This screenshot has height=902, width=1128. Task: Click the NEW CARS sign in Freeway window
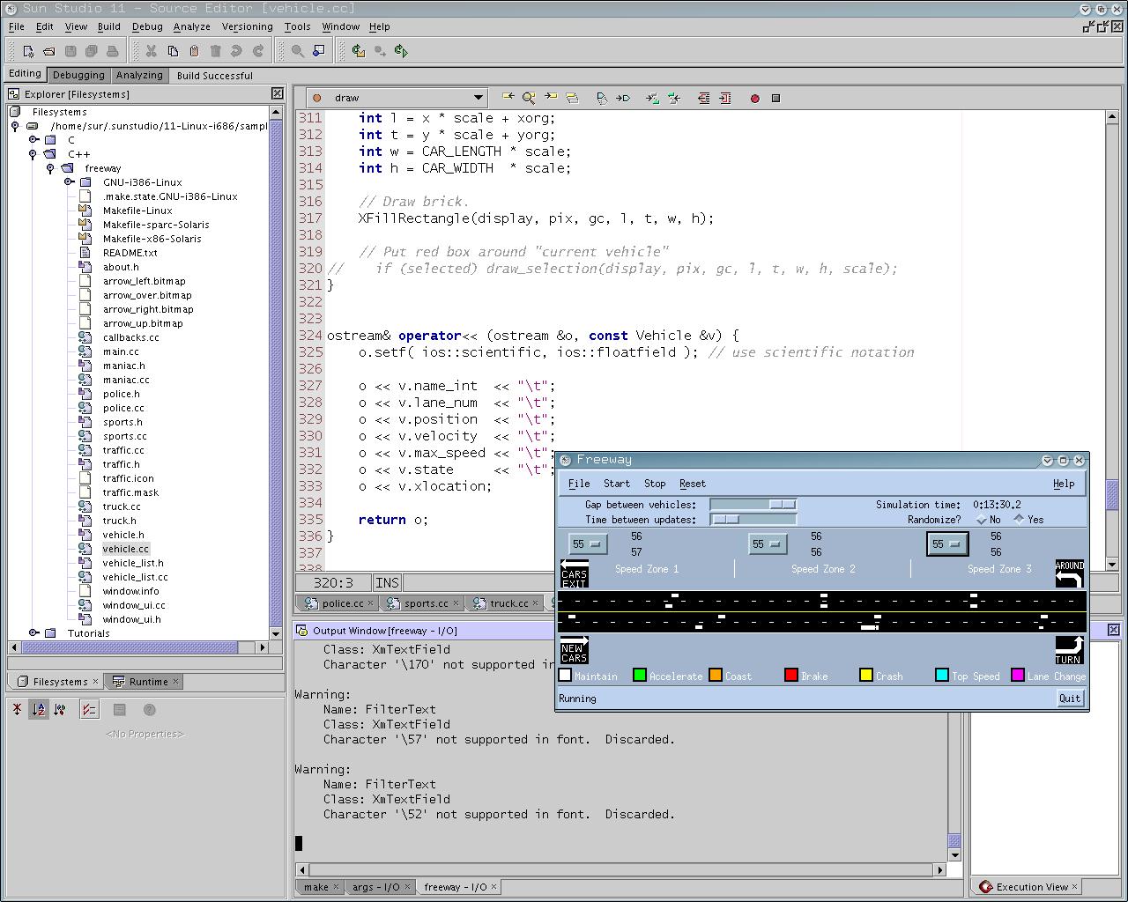(575, 650)
